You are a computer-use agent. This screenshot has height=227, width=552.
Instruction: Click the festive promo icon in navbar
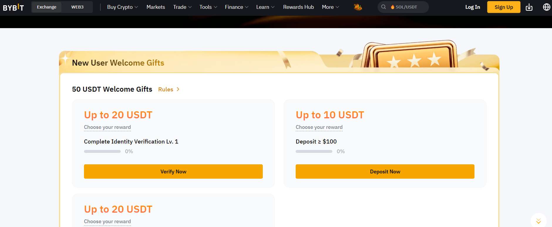[358, 7]
